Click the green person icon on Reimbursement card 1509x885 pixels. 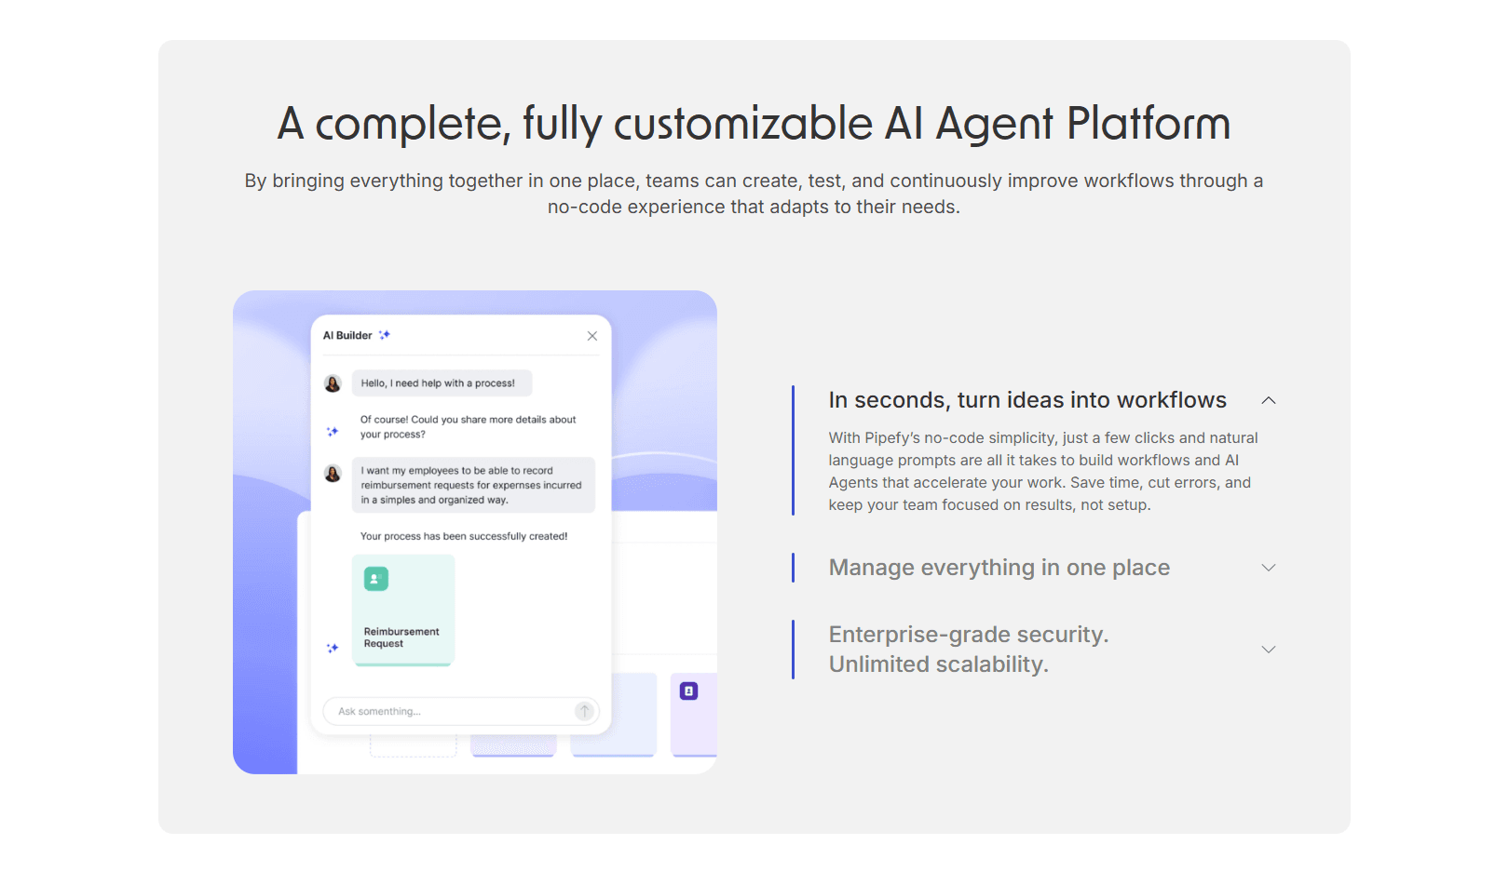coord(375,579)
